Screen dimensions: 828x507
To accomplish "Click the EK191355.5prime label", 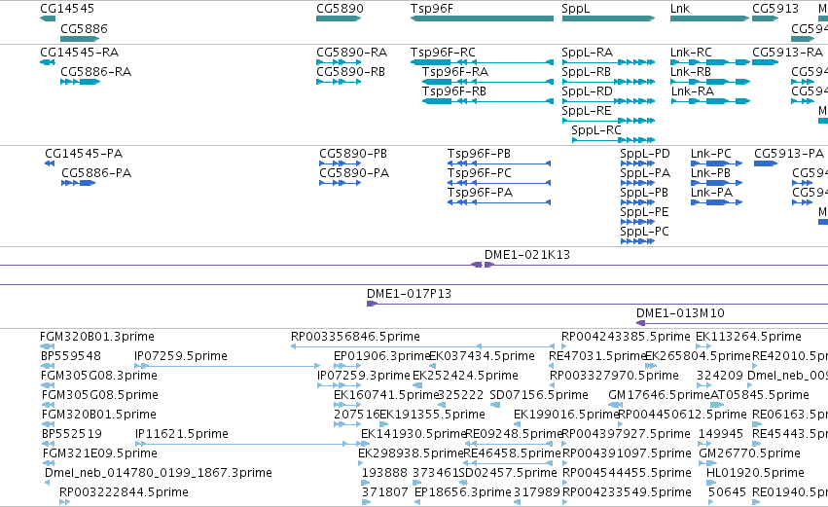I will click(x=432, y=415).
